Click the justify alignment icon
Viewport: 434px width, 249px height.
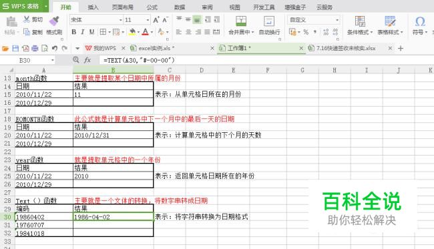point(207,32)
